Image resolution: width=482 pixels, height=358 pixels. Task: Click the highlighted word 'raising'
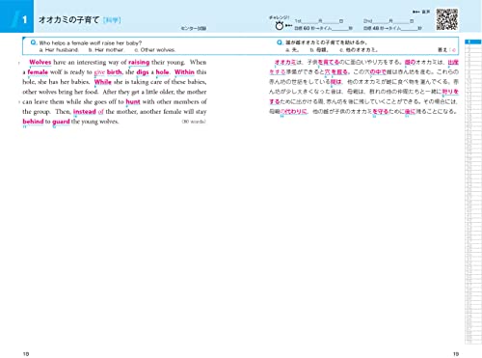(139, 63)
